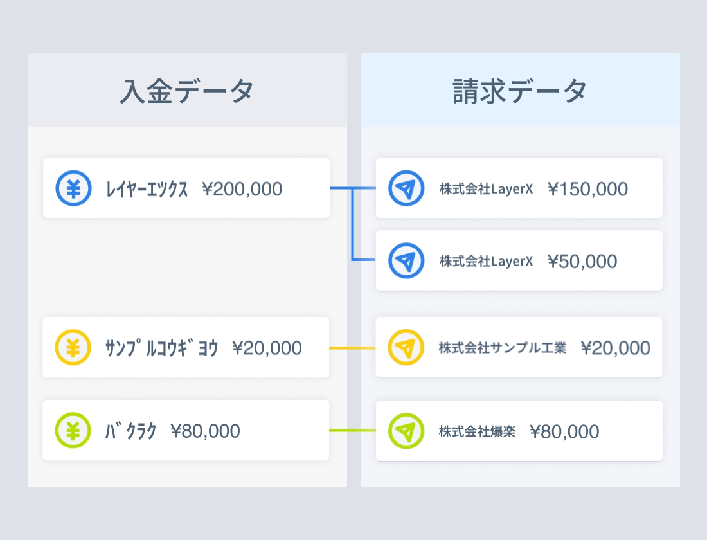
Task: Click the blue yen icon beside レイヤーエツクス
Action: 73,188
